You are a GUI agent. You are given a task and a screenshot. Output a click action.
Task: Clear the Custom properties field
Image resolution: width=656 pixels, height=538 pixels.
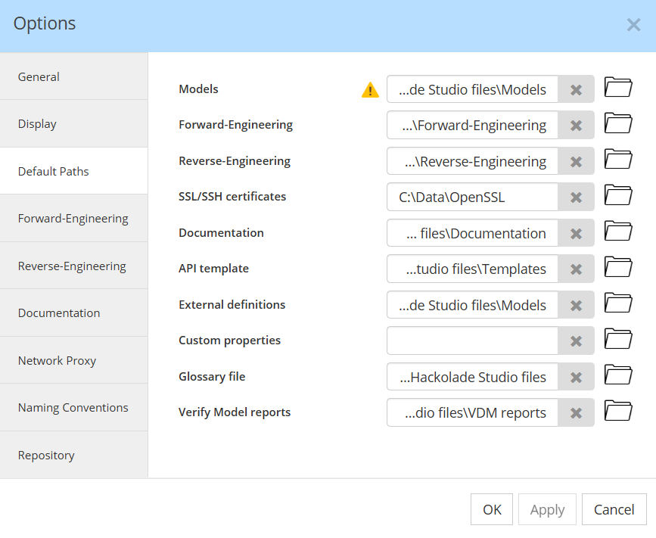point(576,341)
